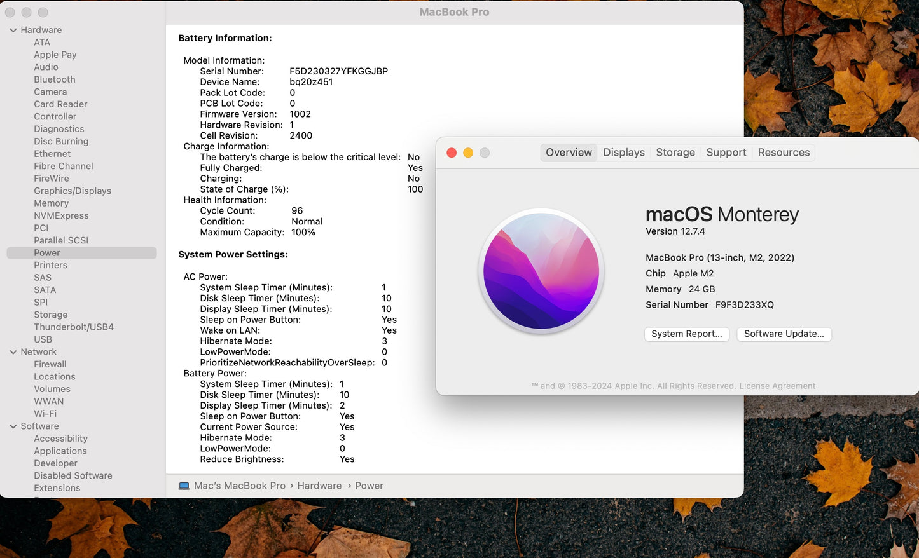This screenshot has height=558, width=919.
Task: Click the System Report button
Action: pyautogui.click(x=686, y=334)
